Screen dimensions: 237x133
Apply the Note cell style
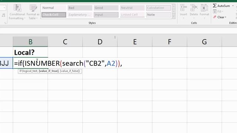[158, 15]
